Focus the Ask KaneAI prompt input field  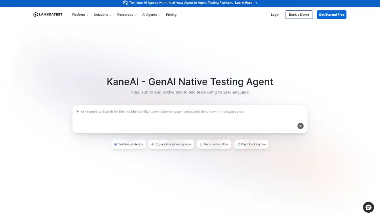[190, 119]
